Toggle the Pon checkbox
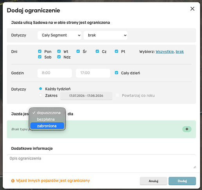 (40, 51)
